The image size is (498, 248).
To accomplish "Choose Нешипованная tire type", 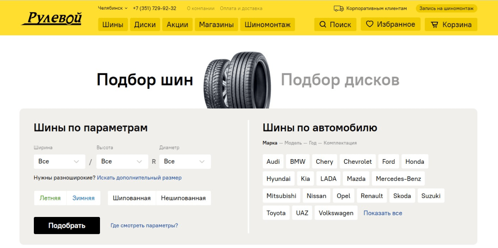I will point(183,198).
